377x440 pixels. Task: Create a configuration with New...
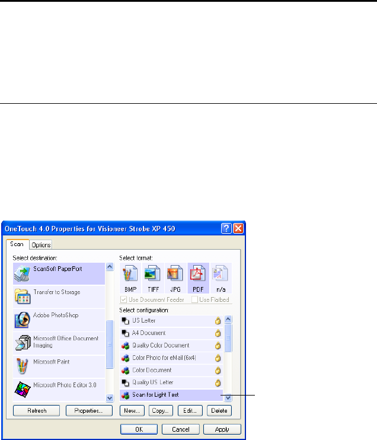(132, 410)
